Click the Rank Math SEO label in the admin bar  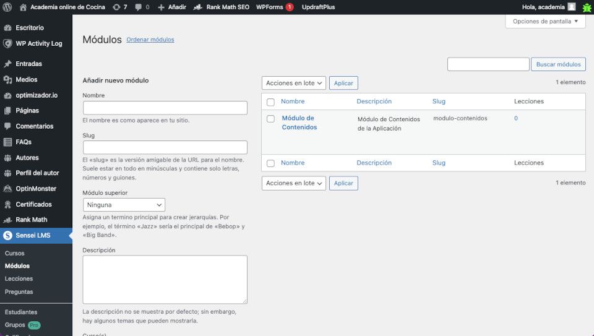click(x=228, y=7)
